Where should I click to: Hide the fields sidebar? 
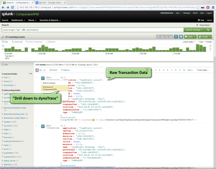(x=5, y=65)
